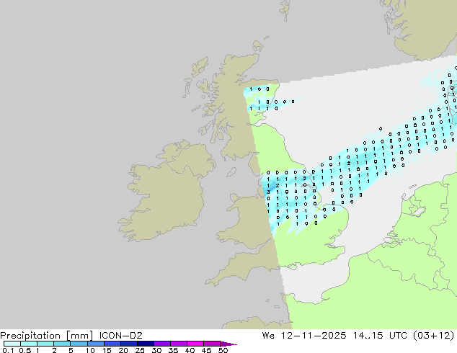Select the 30 to 35 mm purple swatch

point(161,344)
